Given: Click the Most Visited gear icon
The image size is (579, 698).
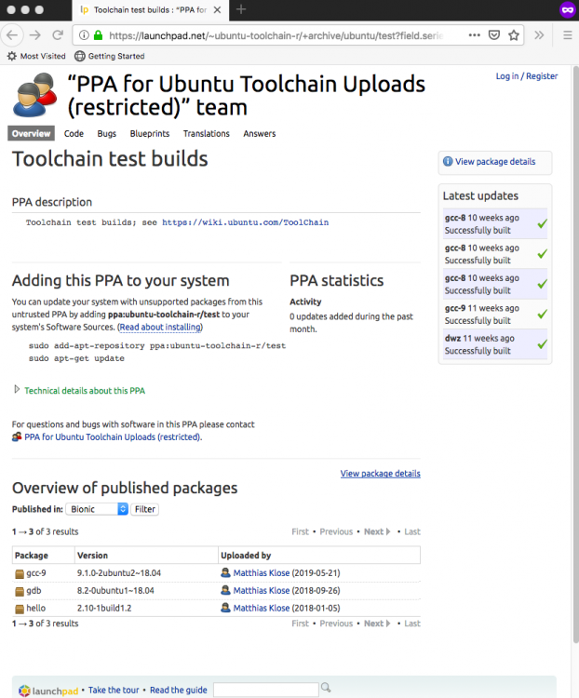Looking at the screenshot, I should [12, 56].
